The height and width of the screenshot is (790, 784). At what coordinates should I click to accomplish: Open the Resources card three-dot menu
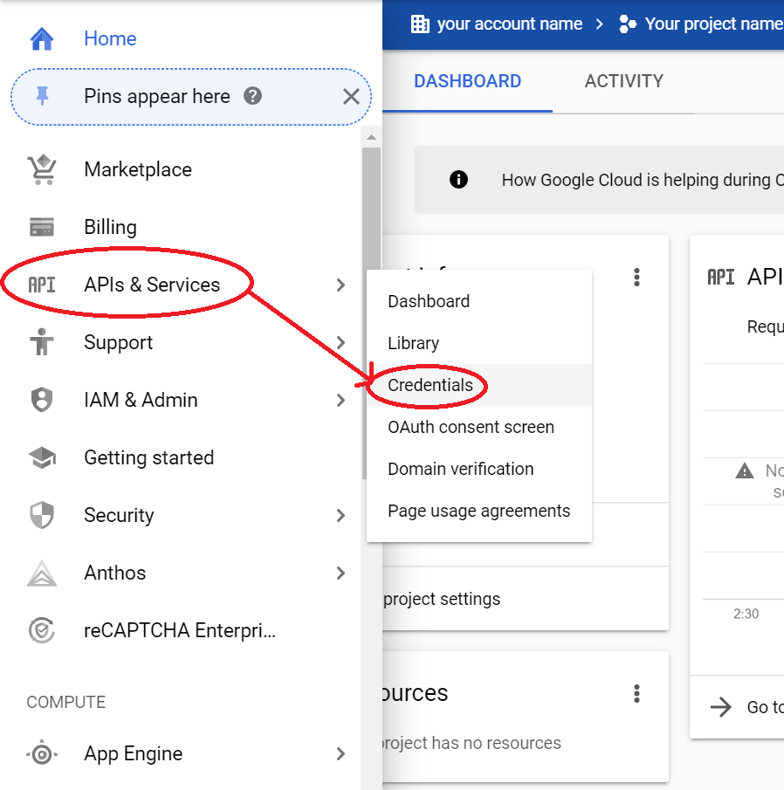[x=636, y=693]
